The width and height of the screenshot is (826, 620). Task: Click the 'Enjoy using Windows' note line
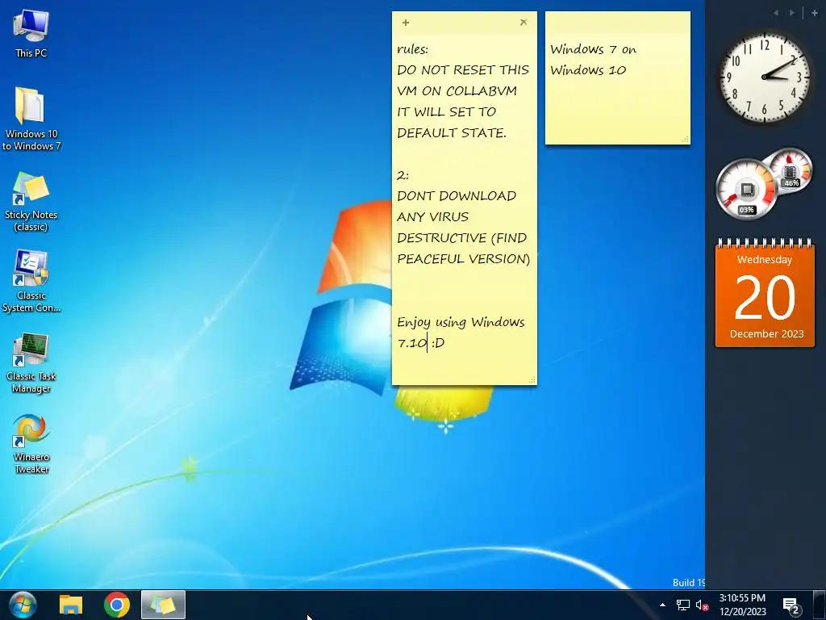pyautogui.click(x=461, y=322)
